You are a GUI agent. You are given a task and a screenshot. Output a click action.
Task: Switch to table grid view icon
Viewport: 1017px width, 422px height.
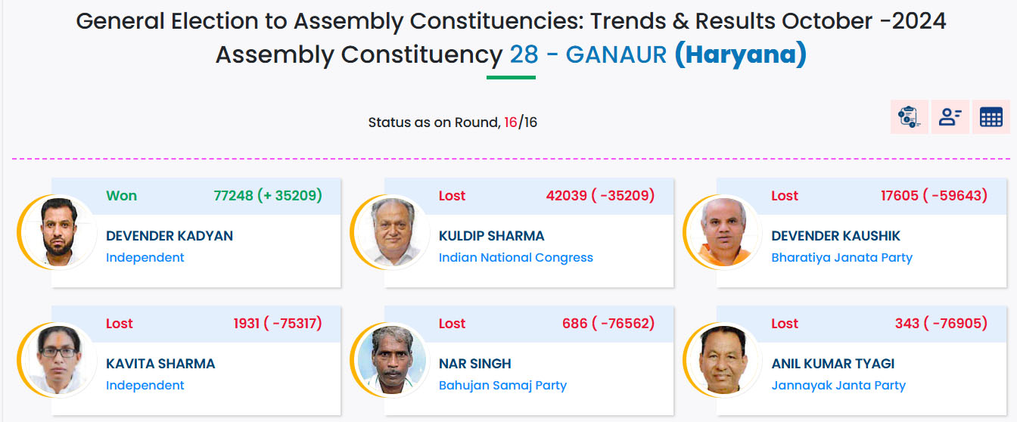click(991, 117)
